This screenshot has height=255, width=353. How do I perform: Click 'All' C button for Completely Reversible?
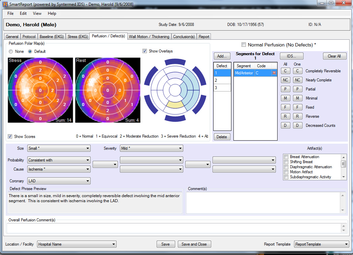(285, 71)
